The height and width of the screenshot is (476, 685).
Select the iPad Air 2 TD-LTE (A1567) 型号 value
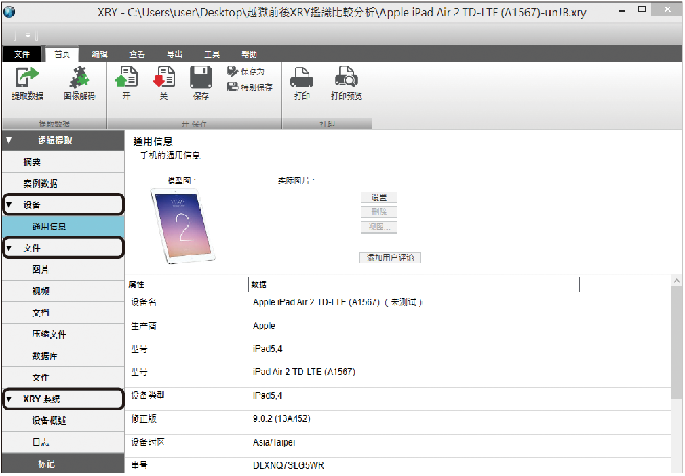point(304,372)
